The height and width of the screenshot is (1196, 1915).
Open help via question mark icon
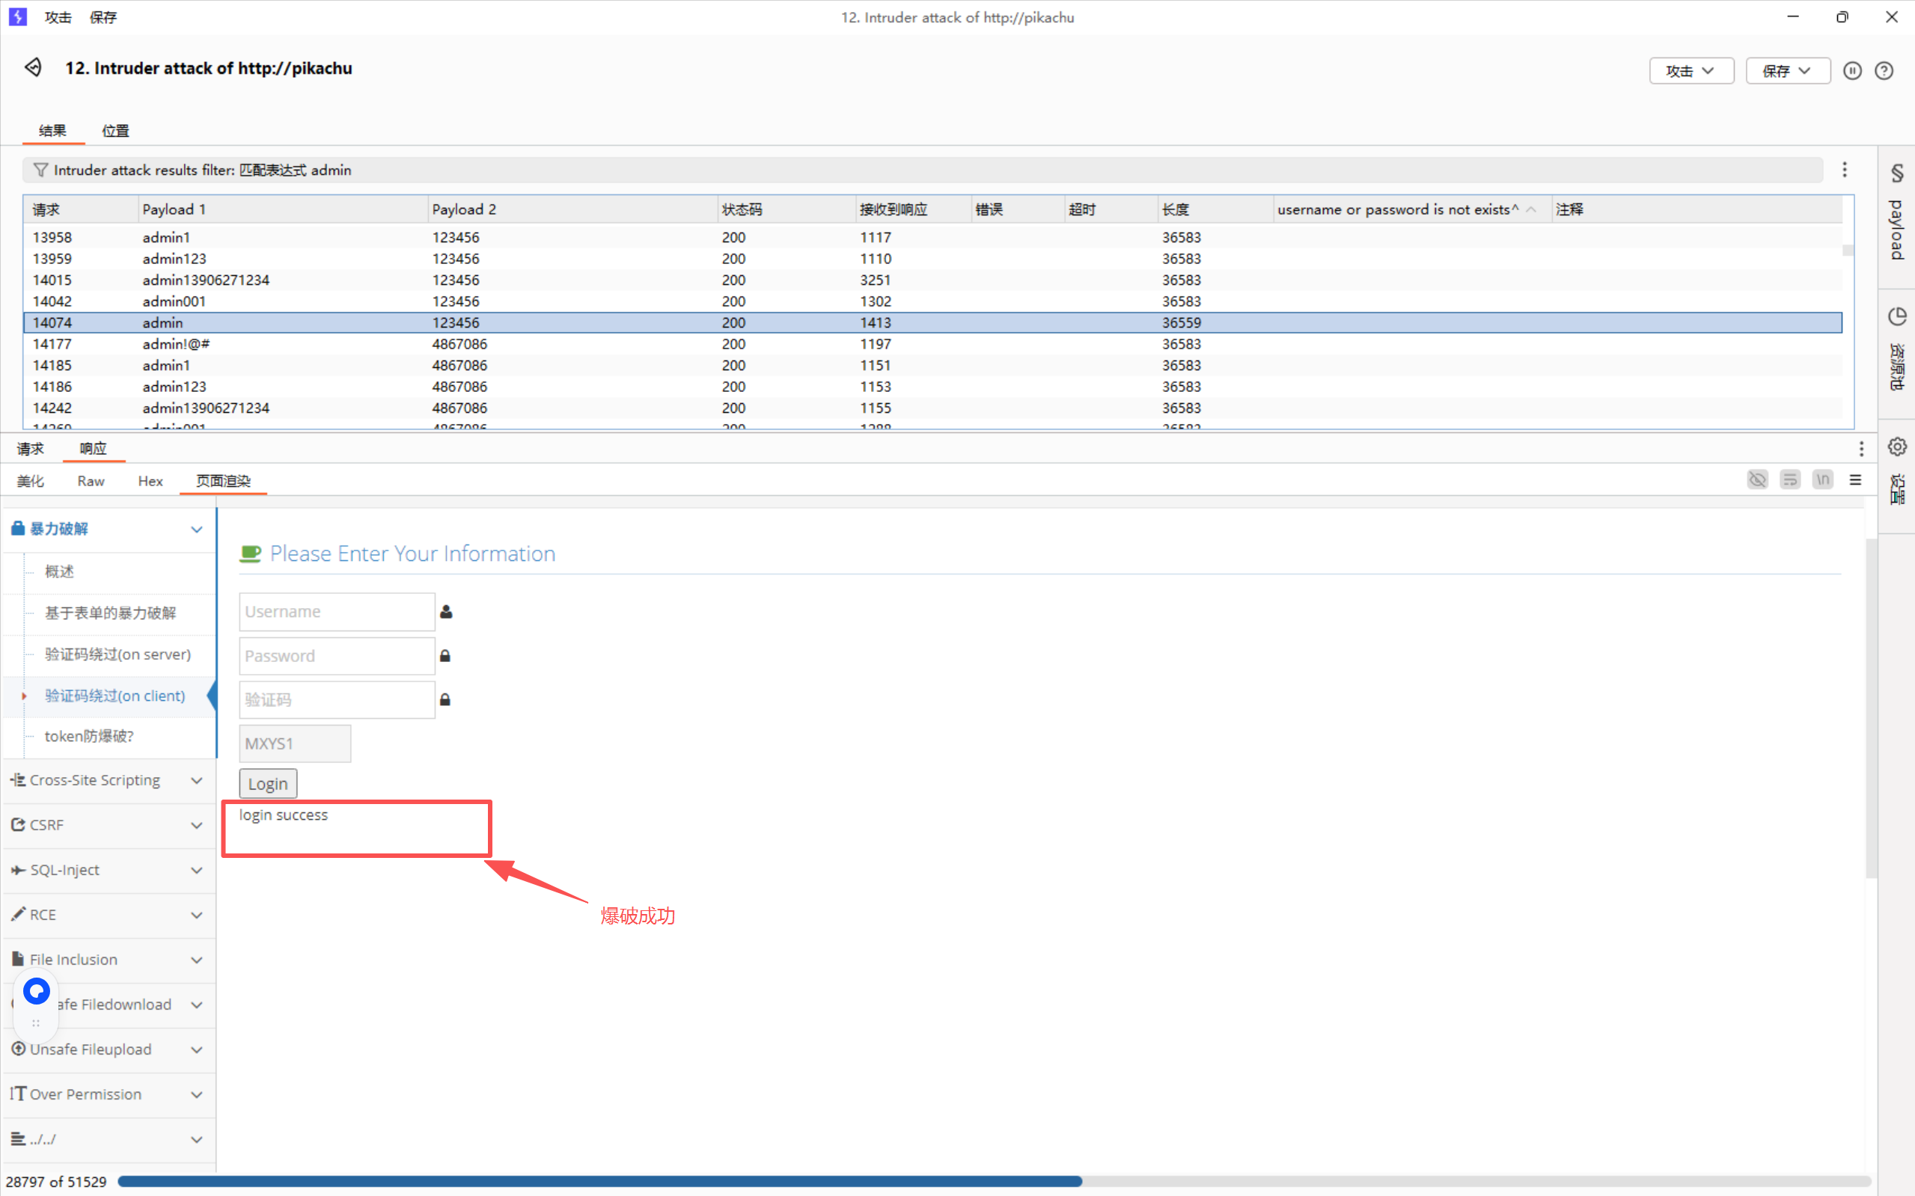click(x=1884, y=71)
